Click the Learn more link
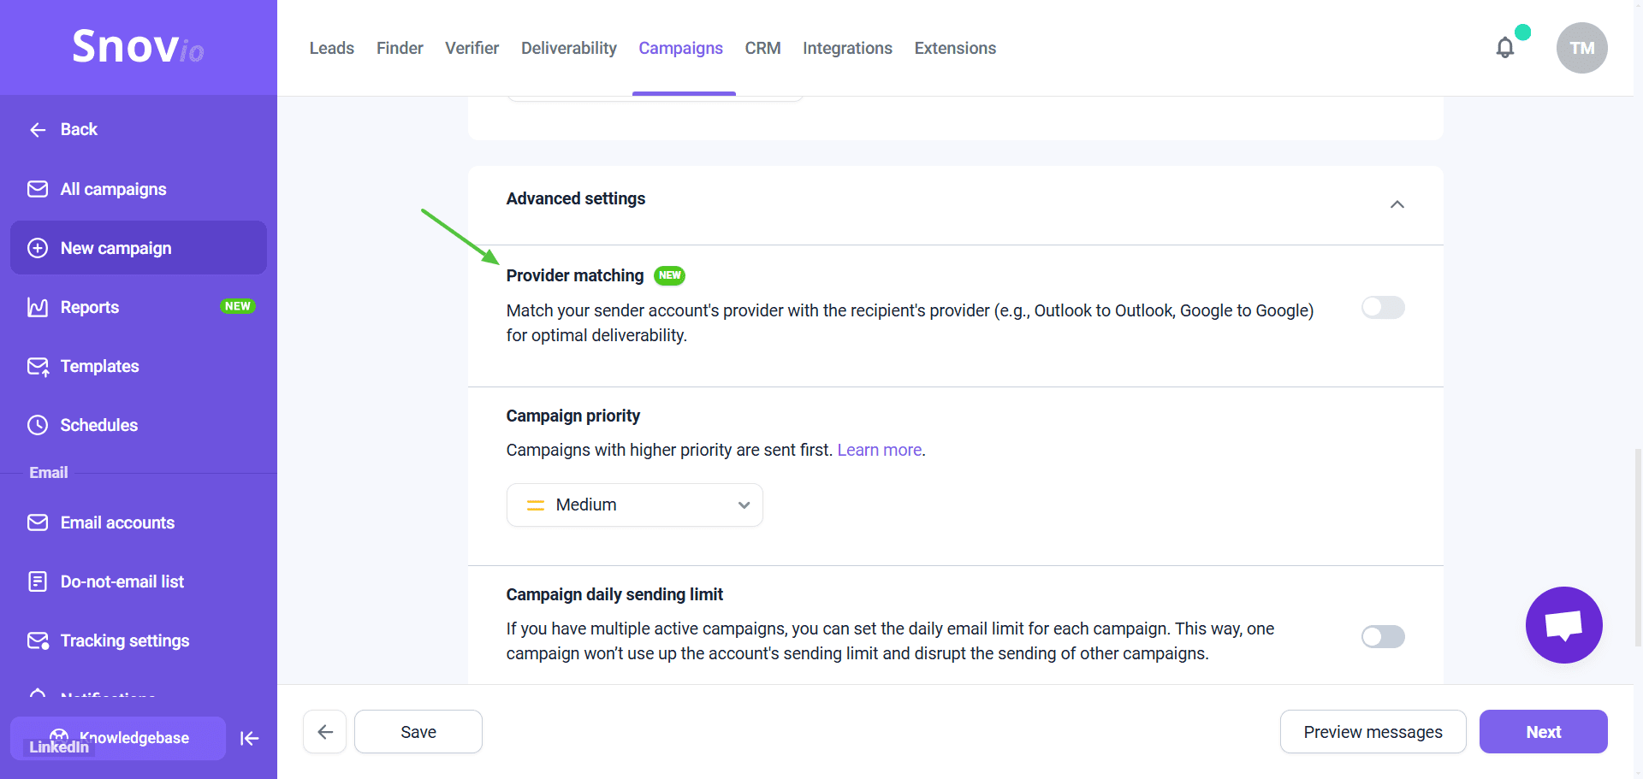This screenshot has width=1643, height=779. [x=879, y=450]
